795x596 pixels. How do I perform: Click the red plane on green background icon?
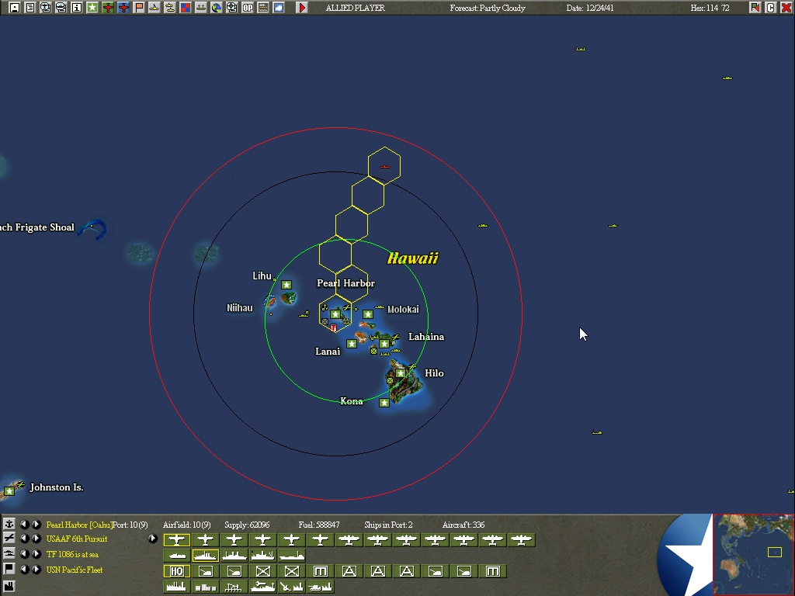point(108,8)
